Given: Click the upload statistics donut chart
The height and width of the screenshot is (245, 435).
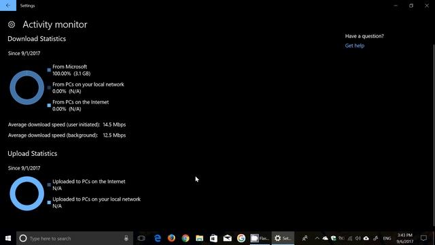Looking at the screenshot, I should click(x=27, y=193).
